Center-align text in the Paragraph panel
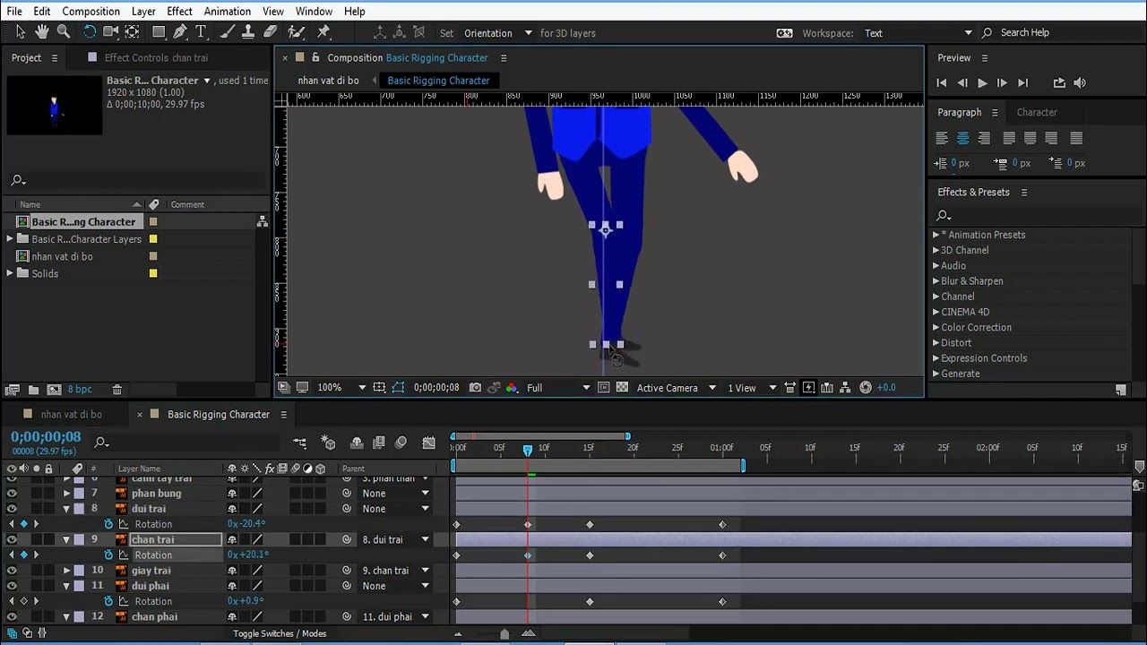Viewport: 1147px width, 645px height. point(962,138)
